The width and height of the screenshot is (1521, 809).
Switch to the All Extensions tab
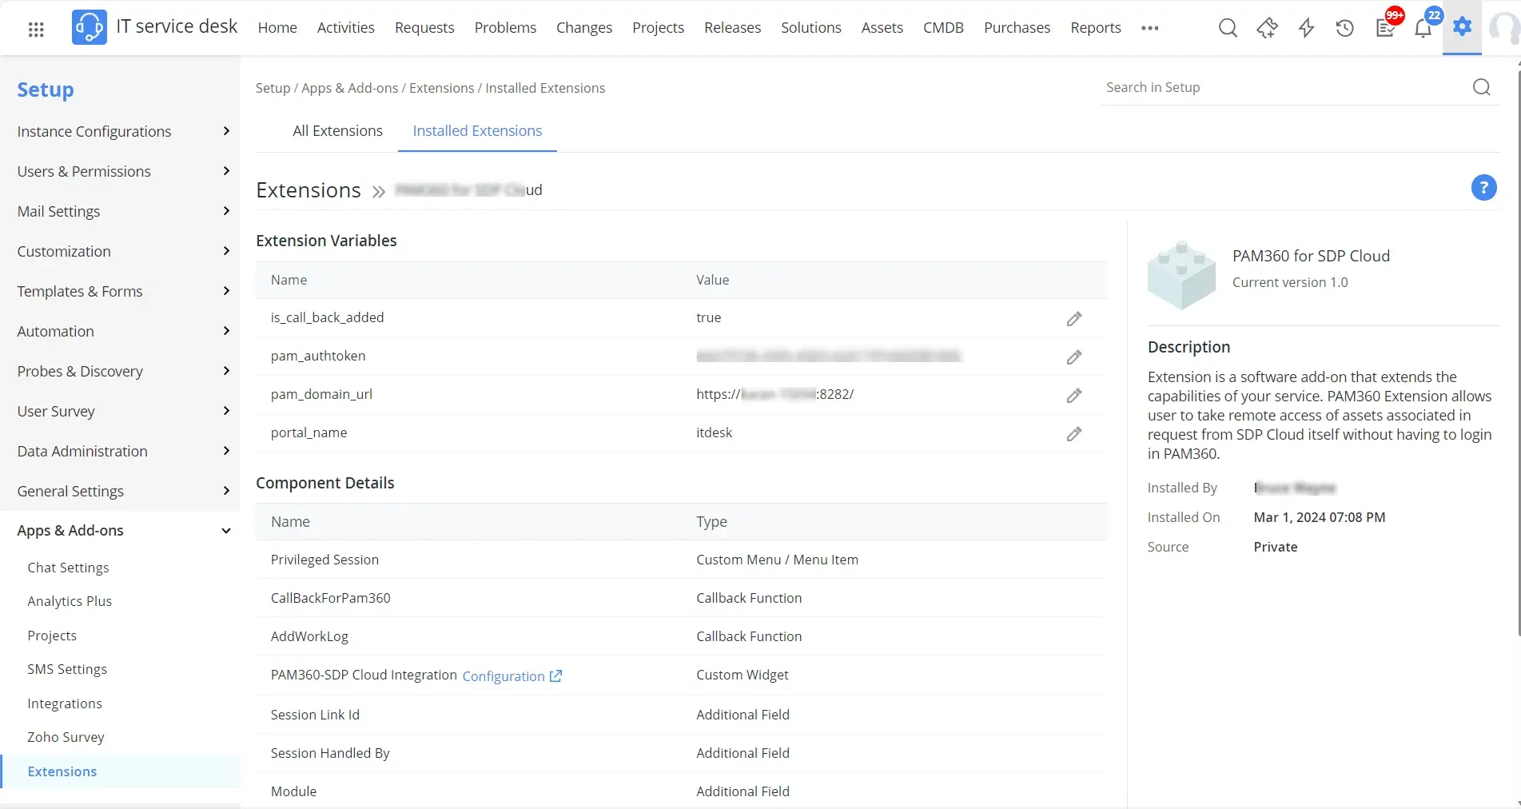pos(337,131)
